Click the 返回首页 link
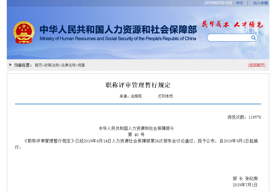Screen dimensions: 276x191 (257, 65)
